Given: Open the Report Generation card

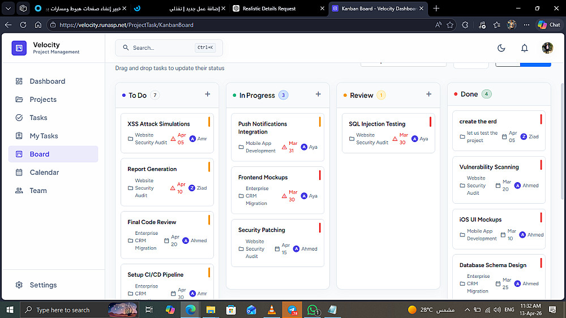Looking at the screenshot, I should pos(167,182).
